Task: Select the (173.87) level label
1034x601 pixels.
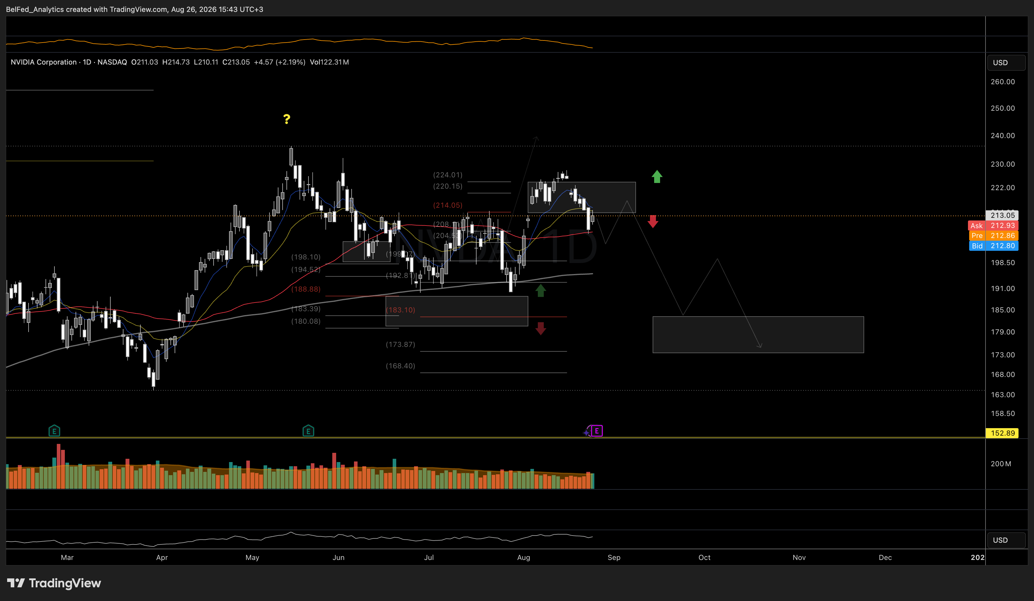Action: coord(400,345)
